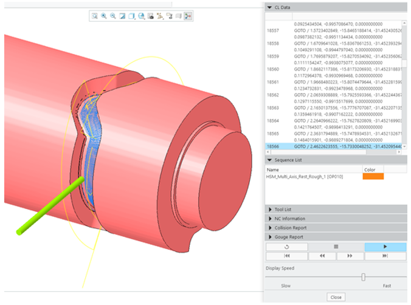Screen dimensions: 411x305
Task: Click the Repaint icon in graphics toolbar
Action: [x=122, y=16]
